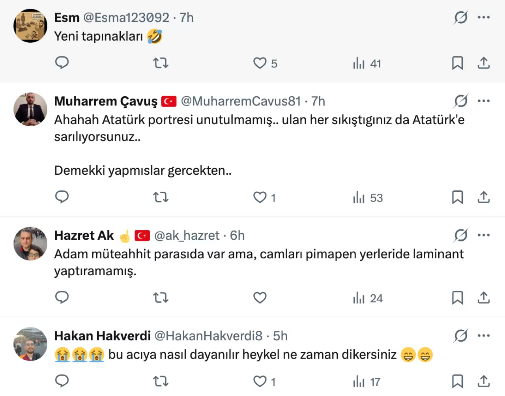Open Esm's profile avatar
505x396 pixels.
(x=30, y=26)
